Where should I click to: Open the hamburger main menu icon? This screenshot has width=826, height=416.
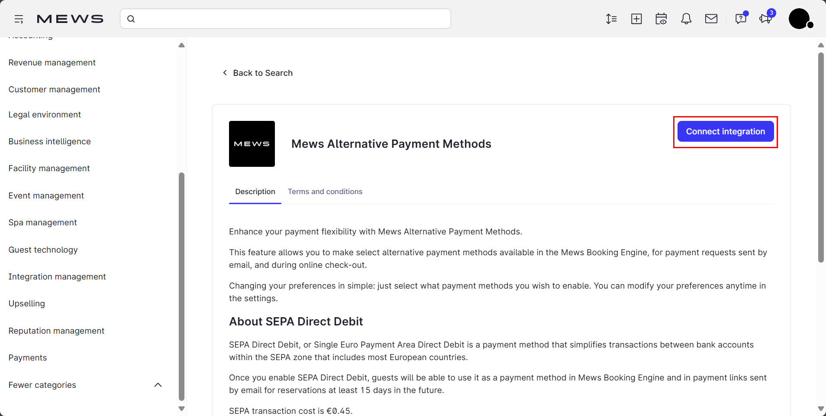(19, 19)
